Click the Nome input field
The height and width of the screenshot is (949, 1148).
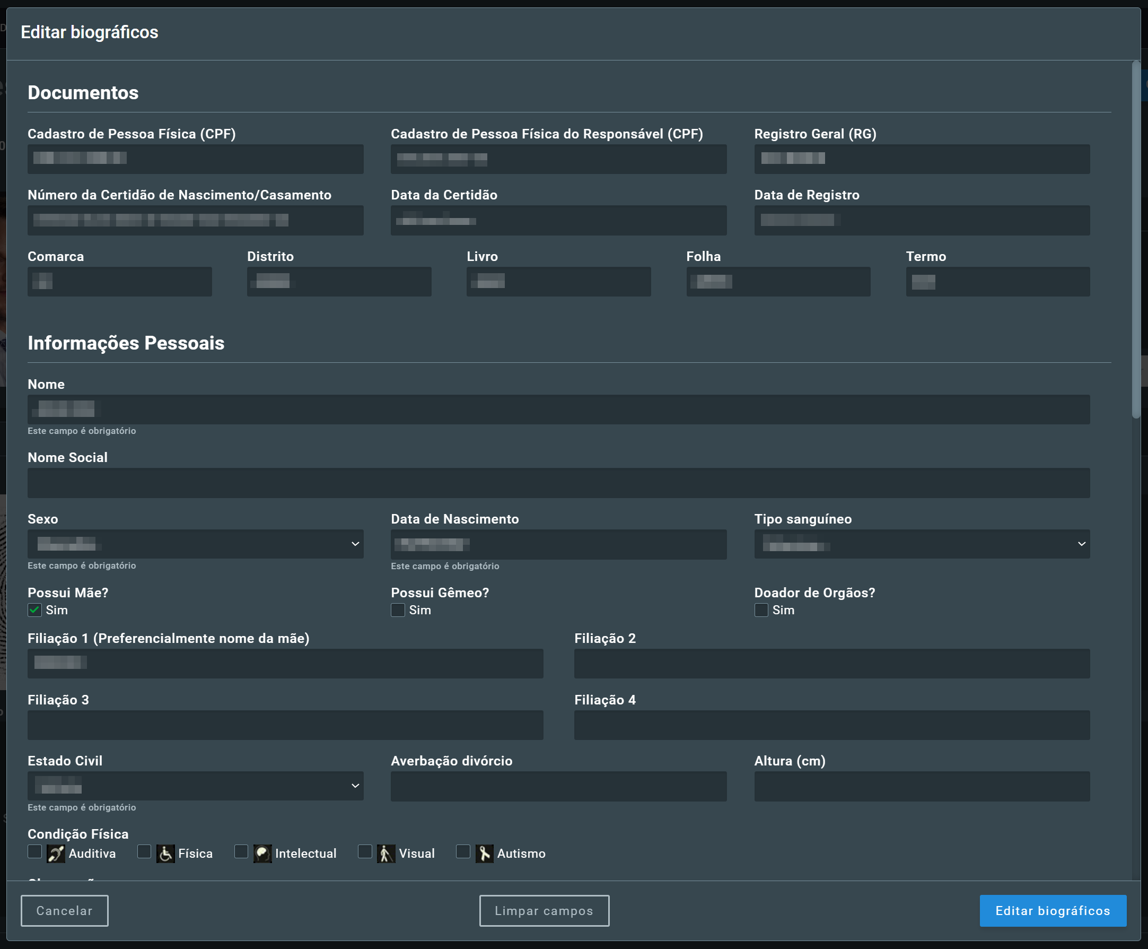[x=559, y=410]
